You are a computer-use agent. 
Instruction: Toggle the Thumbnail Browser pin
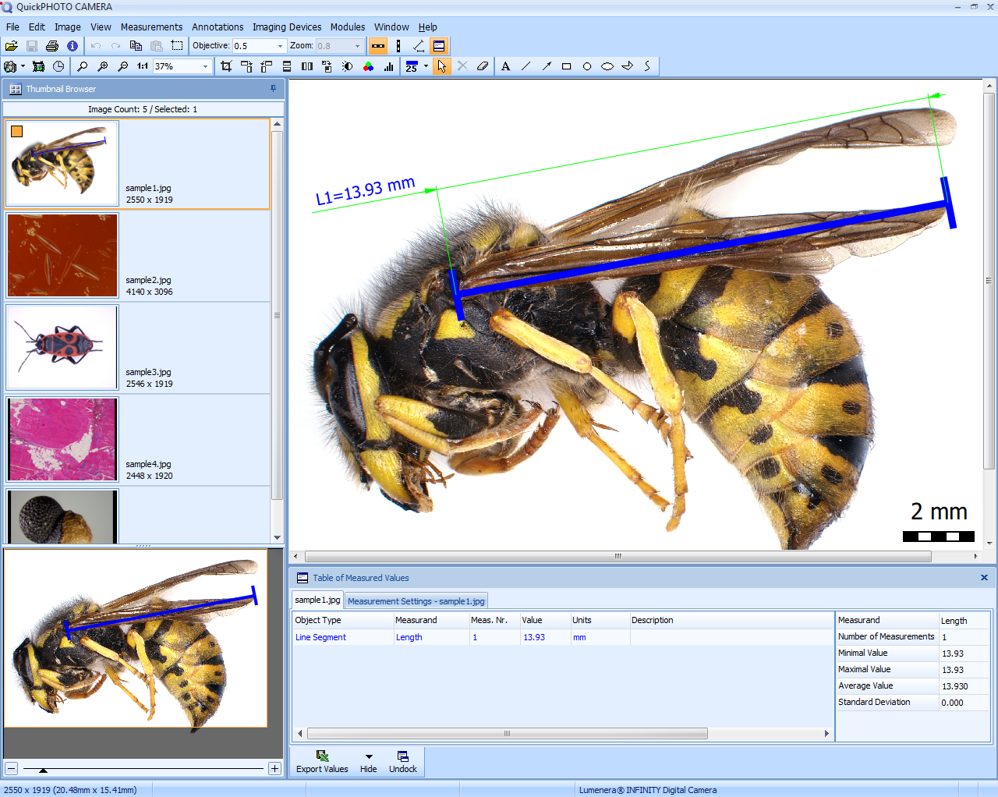272,89
